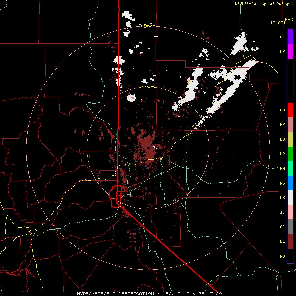Click the HA legend label
The height and width of the screenshot is (296, 296).
click(282, 110)
